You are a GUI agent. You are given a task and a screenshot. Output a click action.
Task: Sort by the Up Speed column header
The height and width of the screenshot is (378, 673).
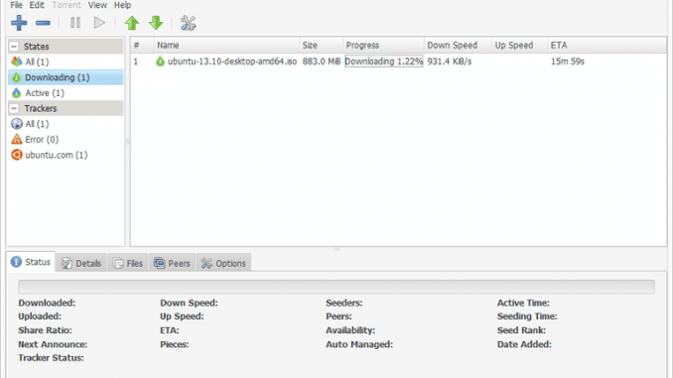pos(519,45)
